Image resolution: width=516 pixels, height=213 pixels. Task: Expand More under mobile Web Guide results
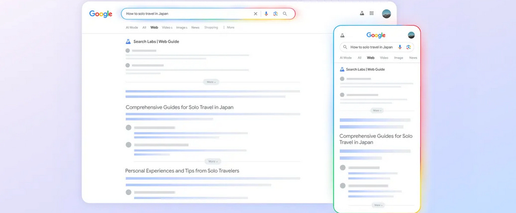[x=377, y=110]
